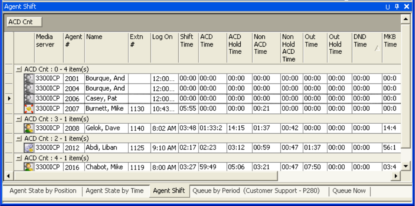The height and width of the screenshot is (206, 415).
Task: Close the Agent Shift panel
Action: (407, 7)
